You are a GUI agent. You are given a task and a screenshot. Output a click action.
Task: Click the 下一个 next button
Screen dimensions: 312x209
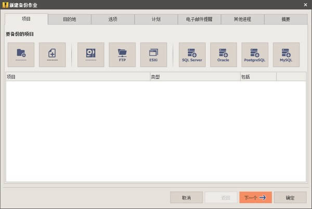255,198
